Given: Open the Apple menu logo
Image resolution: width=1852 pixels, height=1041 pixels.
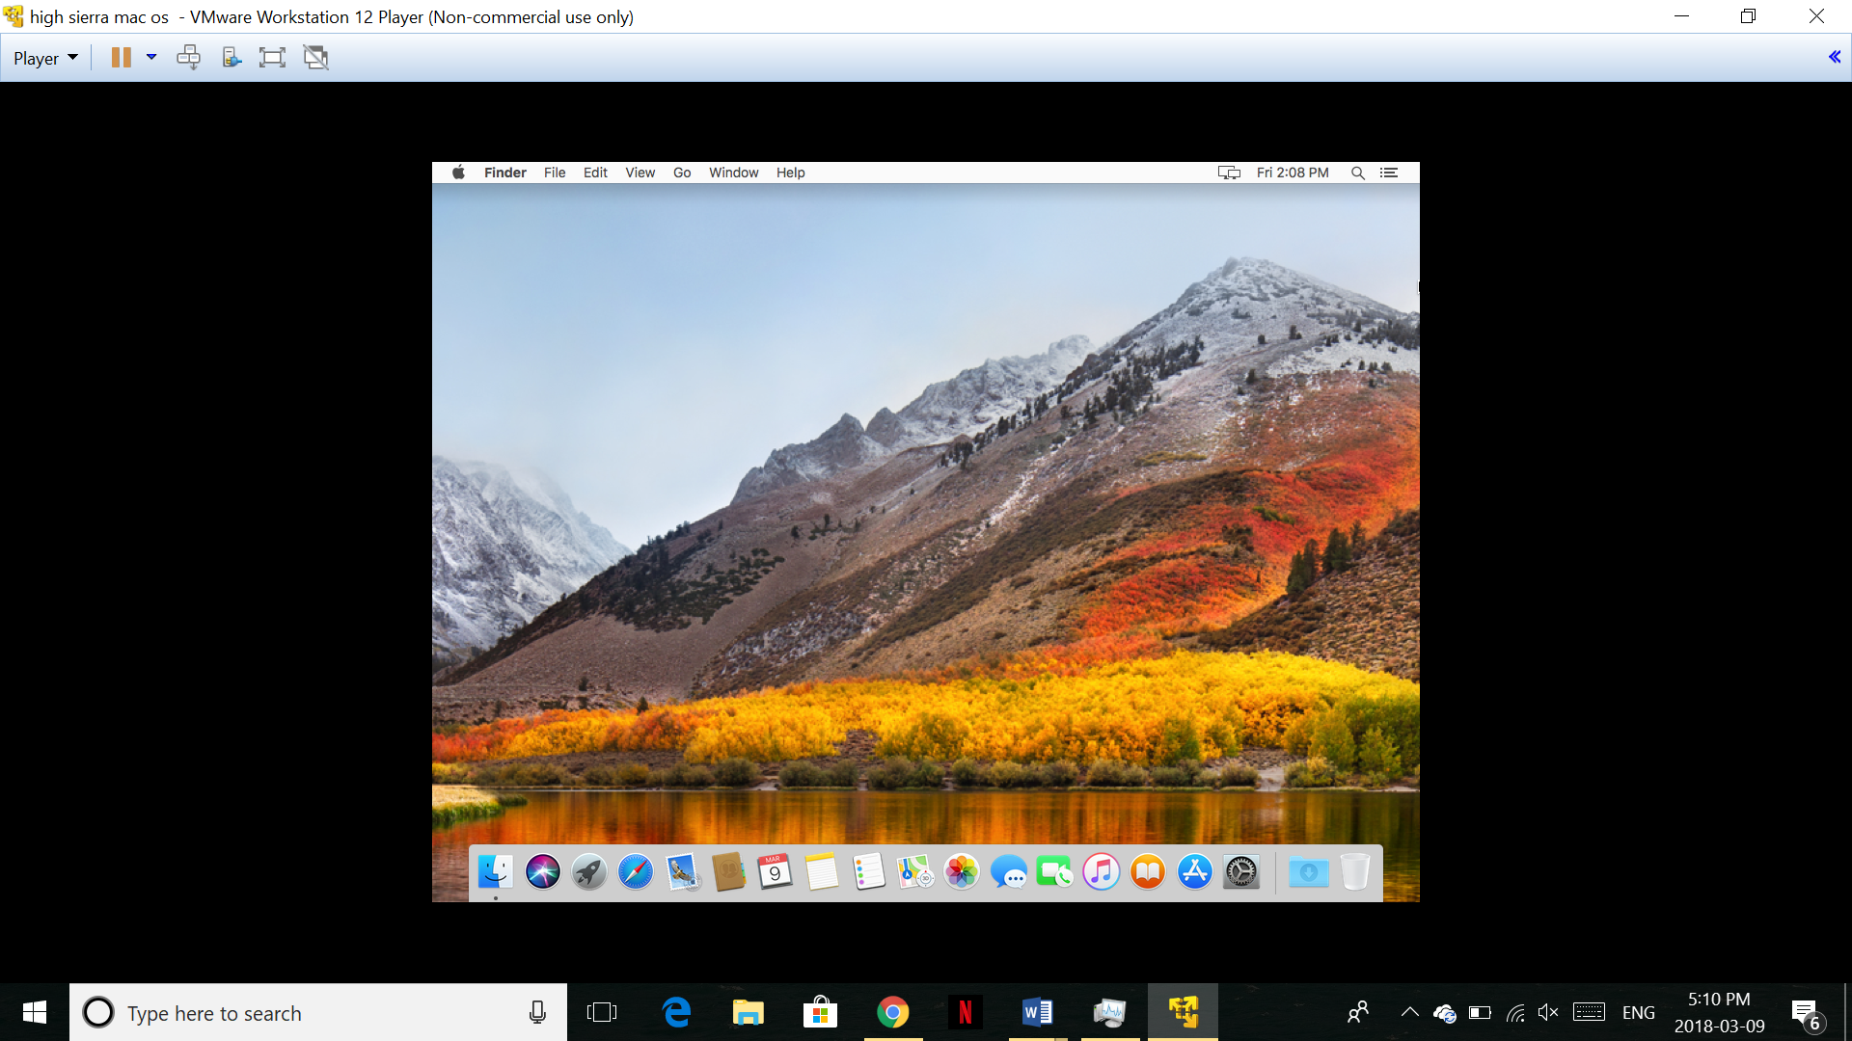Looking at the screenshot, I should click(459, 173).
